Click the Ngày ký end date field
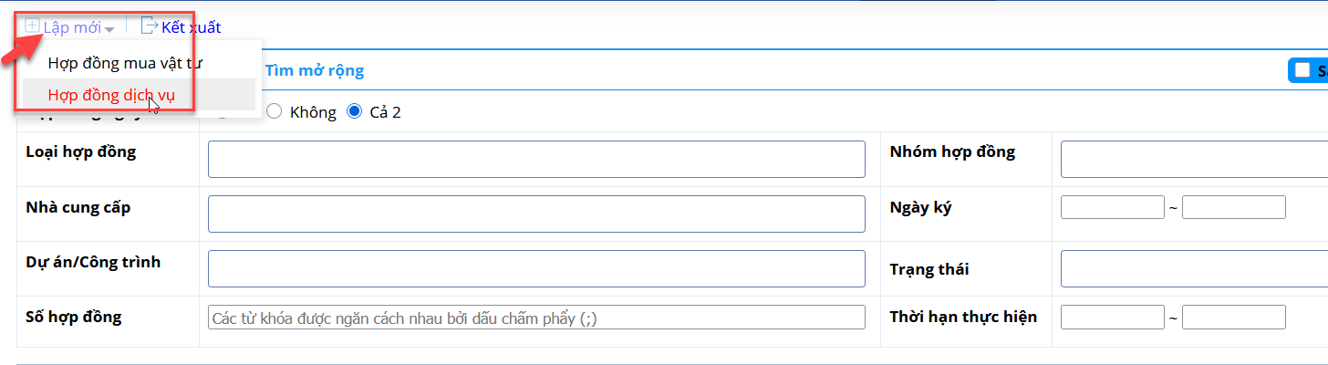The width and height of the screenshot is (1328, 365). (x=1233, y=207)
